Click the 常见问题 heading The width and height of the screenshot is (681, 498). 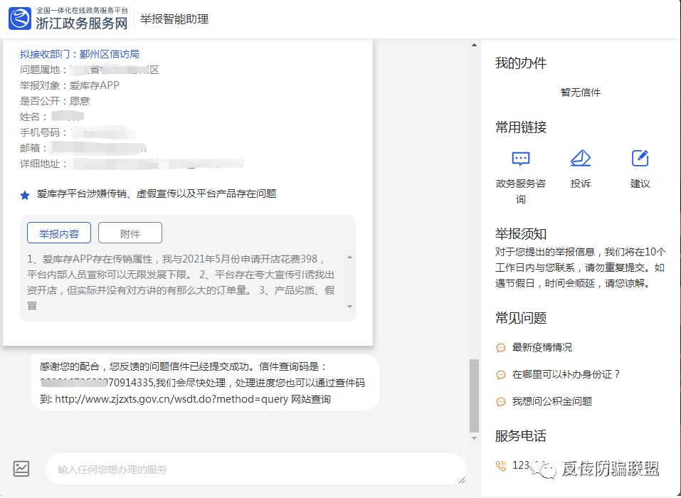521,318
